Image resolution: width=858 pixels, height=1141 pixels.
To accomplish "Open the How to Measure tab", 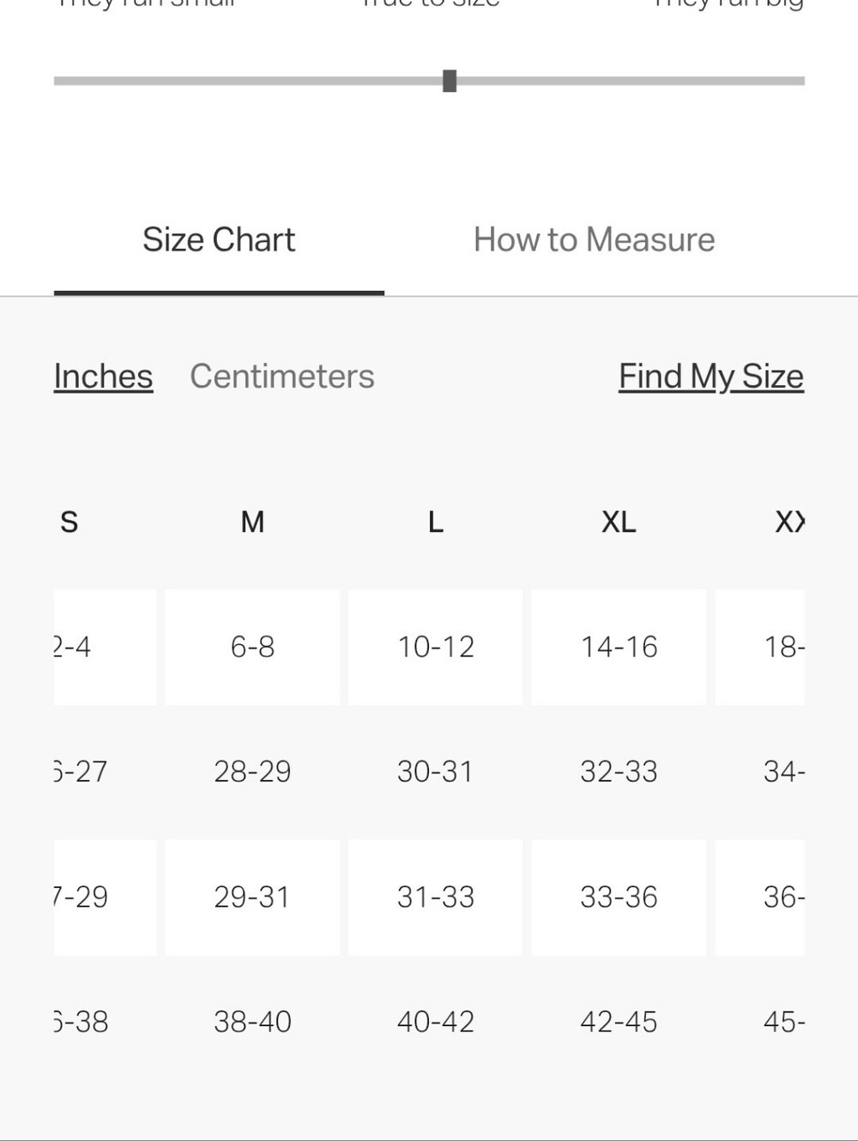I will (594, 240).
